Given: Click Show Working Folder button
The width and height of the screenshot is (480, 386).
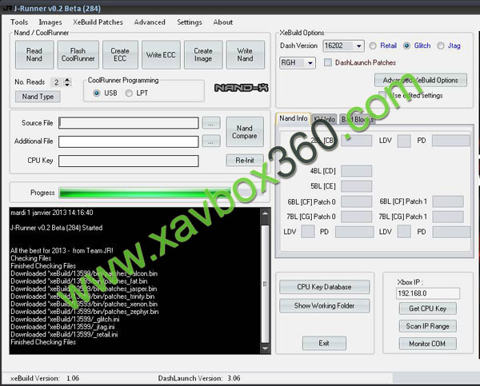Looking at the screenshot, I should point(324,305).
